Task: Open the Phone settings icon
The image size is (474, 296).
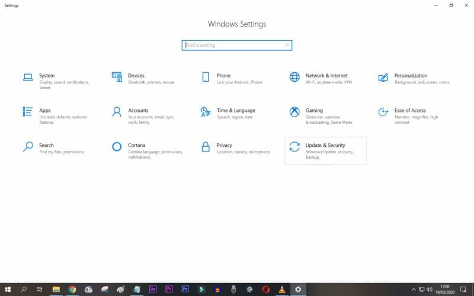Action: pos(206,77)
